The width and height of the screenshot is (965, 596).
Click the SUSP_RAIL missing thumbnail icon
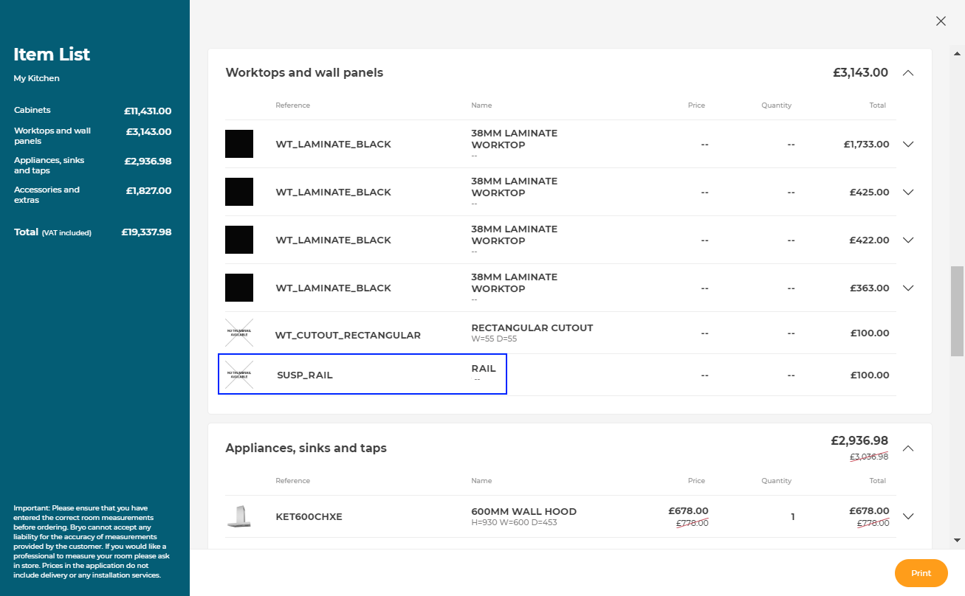coord(239,375)
